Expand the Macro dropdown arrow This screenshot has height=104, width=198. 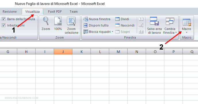(187, 33)
